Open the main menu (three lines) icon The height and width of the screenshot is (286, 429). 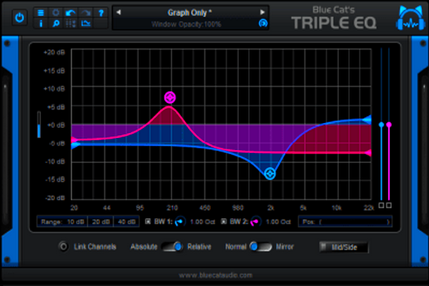pyautogui.click(x=41, y=13)
